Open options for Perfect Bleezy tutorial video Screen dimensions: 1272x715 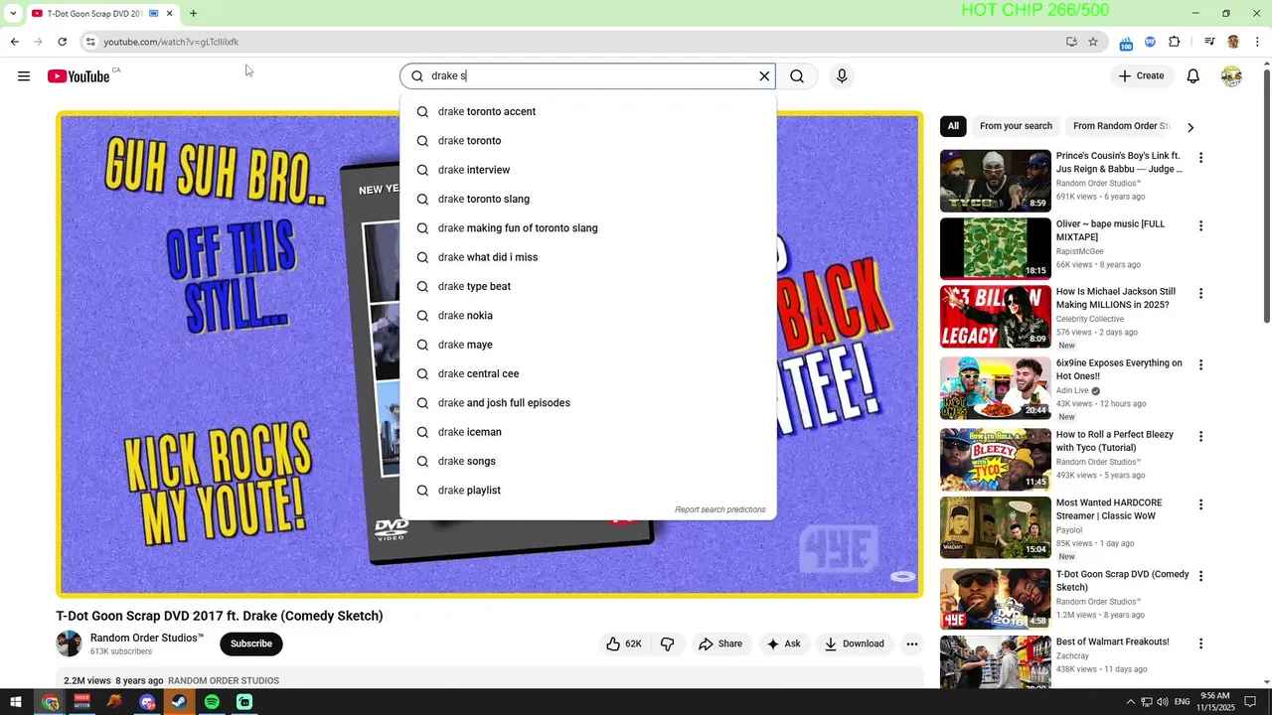[x=1200, y=436]
